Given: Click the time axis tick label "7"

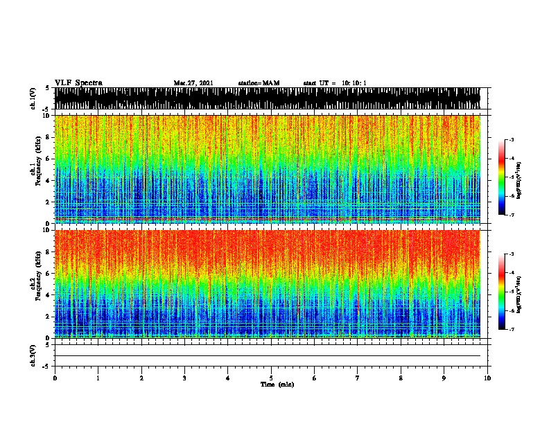Looking at the screenshot, I should coord(358,378).
